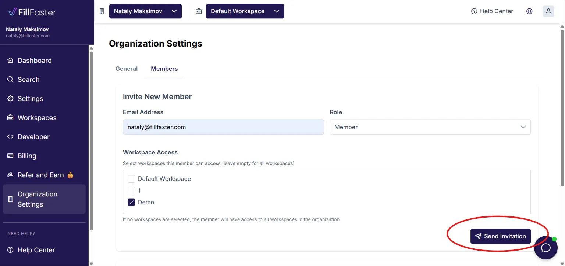Open the chat support bubble

point(546,248)
